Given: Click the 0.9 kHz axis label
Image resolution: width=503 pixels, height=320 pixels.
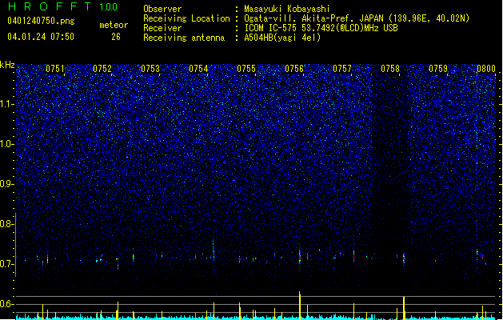Looking at the screenshot, I should [x=7, y=184].
